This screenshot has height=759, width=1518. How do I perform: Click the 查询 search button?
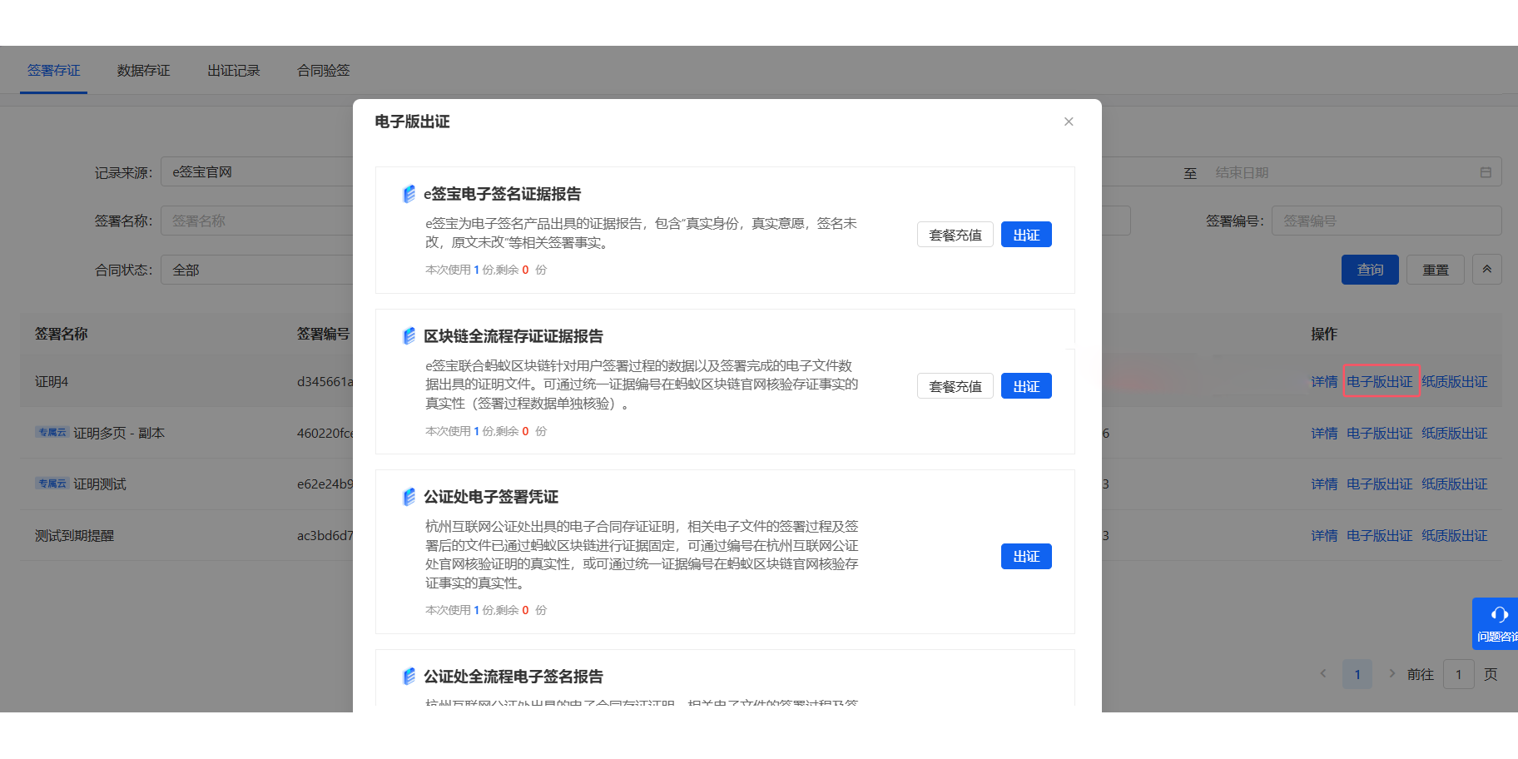tap(1369, 269)
